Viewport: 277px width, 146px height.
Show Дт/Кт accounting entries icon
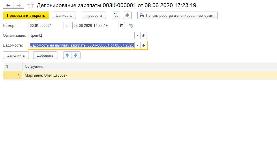click(116, 15)
